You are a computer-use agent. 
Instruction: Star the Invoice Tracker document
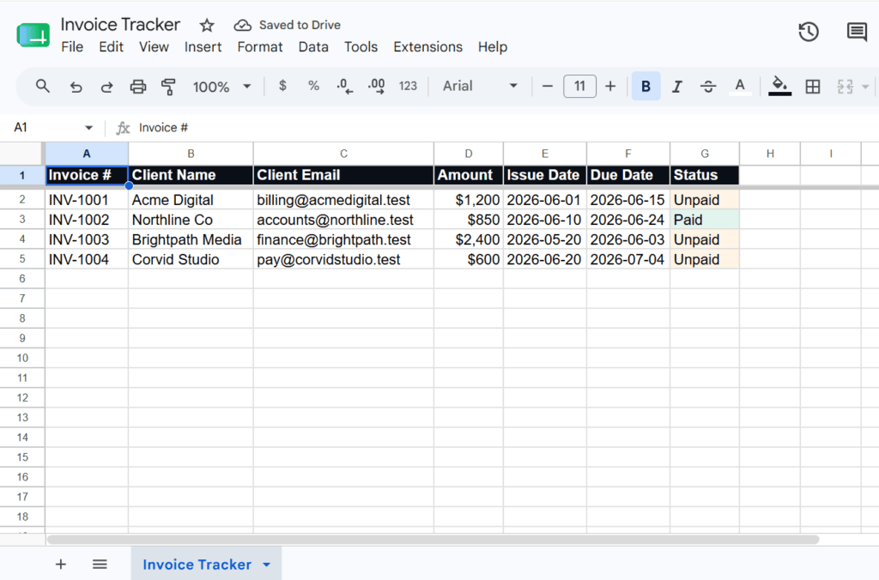click(207, 25)
